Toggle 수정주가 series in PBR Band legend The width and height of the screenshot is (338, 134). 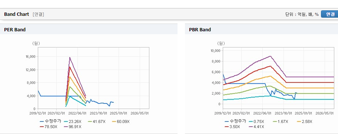[235, 121]
